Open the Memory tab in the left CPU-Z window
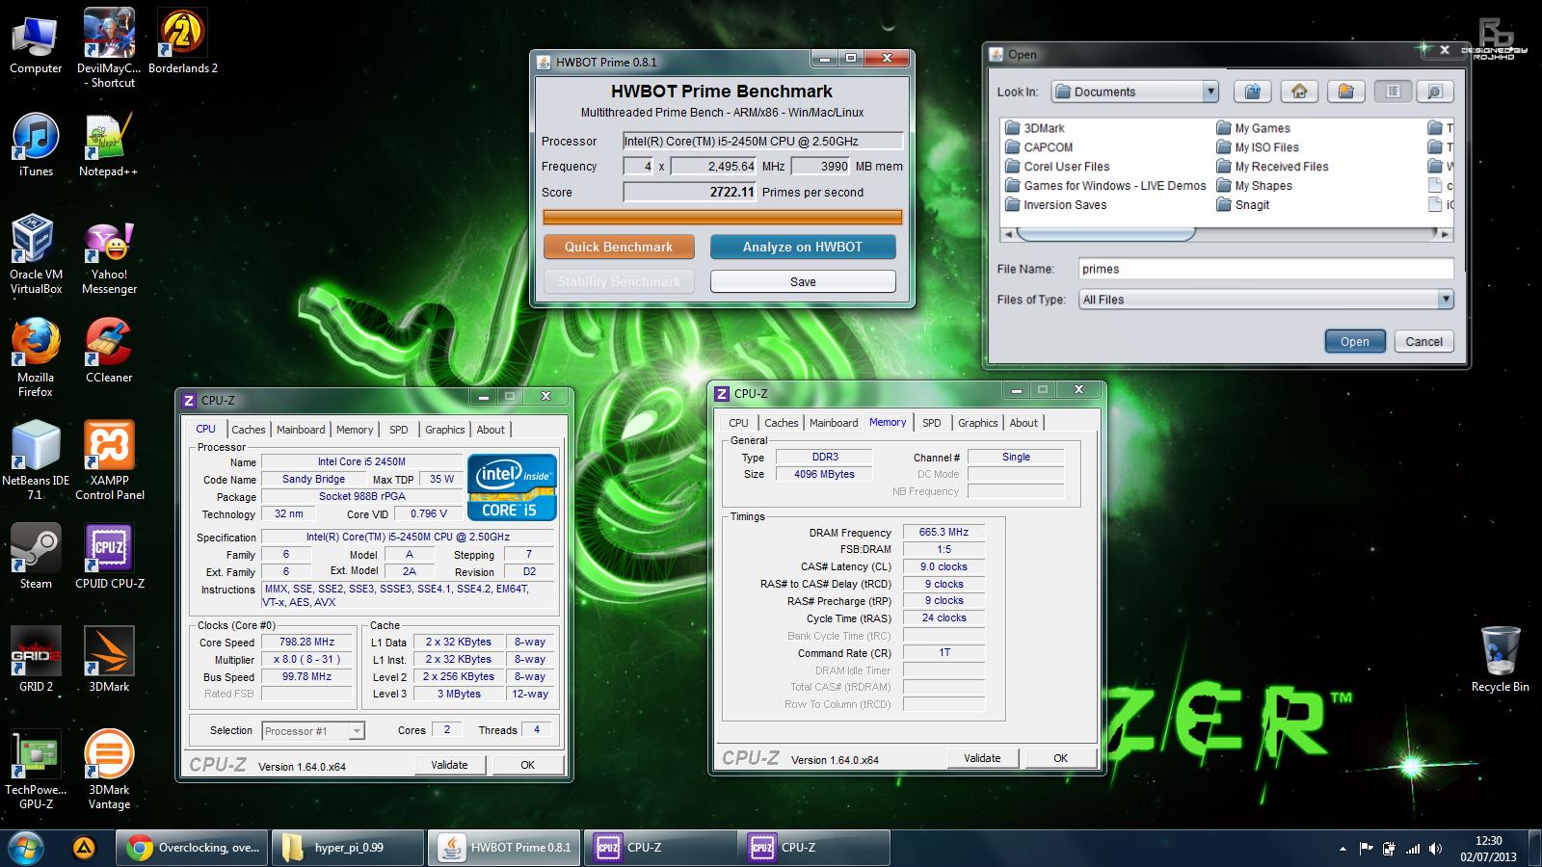Viewport: 1542px width, 867px height. 355,430
